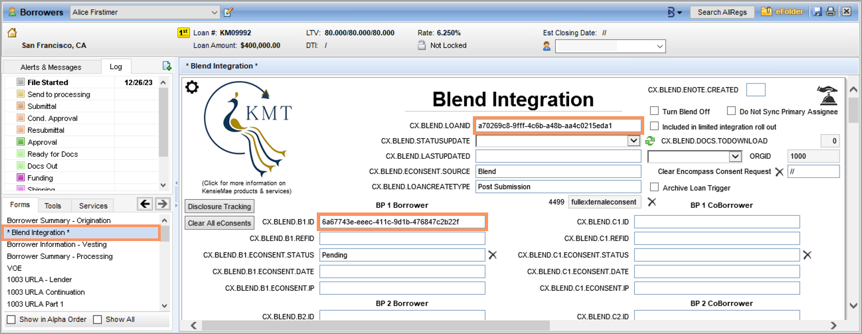Image resolution: width=862 pixels, height=334 pixels.
Task: Click fullexternaleconsent button
Action: [x=604, y=202]
